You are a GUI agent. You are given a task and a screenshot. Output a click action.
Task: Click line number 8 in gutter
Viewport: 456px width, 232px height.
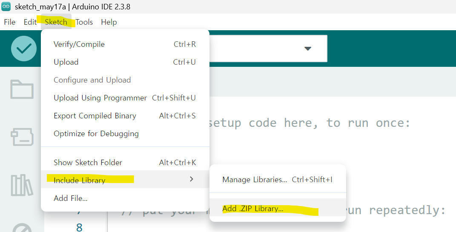pos(79,227)
